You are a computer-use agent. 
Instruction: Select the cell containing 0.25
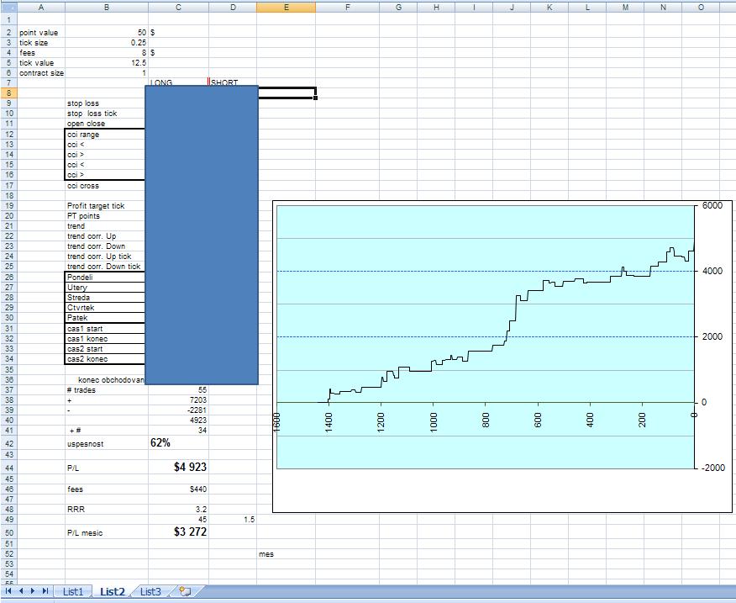click(107, 43)
